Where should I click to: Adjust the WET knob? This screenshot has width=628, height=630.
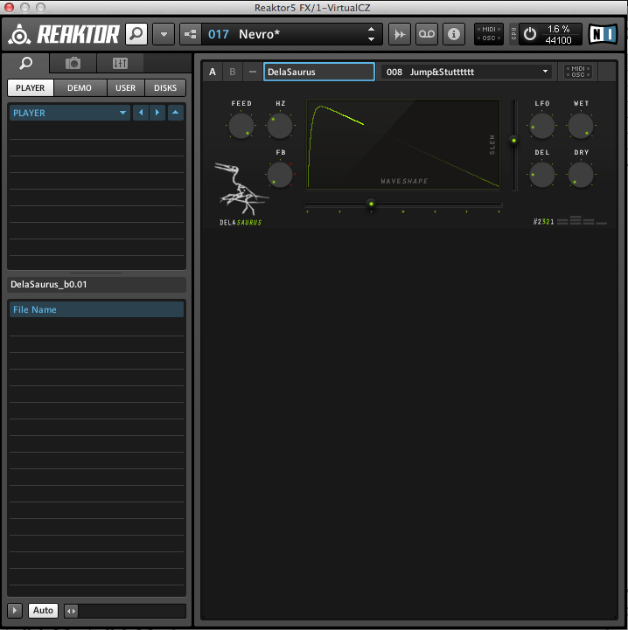pos(581,126)
